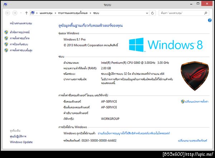Open Control Panel Home link
215x158 pixels.
(x=21, y=23)
